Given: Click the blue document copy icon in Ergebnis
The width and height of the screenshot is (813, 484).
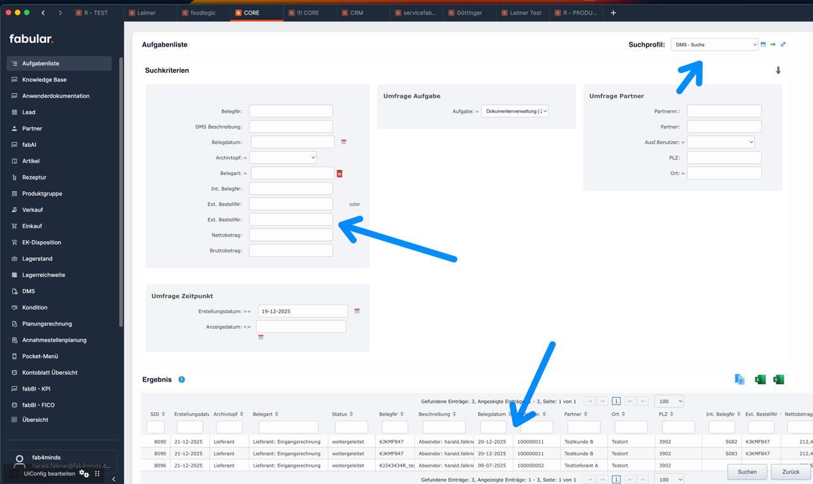Looking at the screenshot, I should pyautogui.click(x=739, y=380).
